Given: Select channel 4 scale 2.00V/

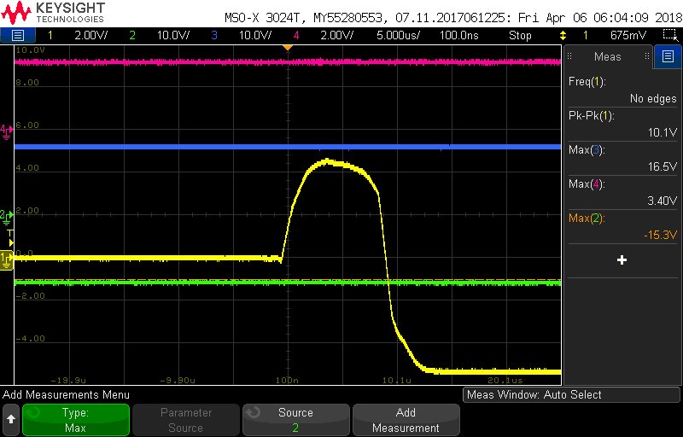Looking at the screenshot, I should [x=336, y=35].
